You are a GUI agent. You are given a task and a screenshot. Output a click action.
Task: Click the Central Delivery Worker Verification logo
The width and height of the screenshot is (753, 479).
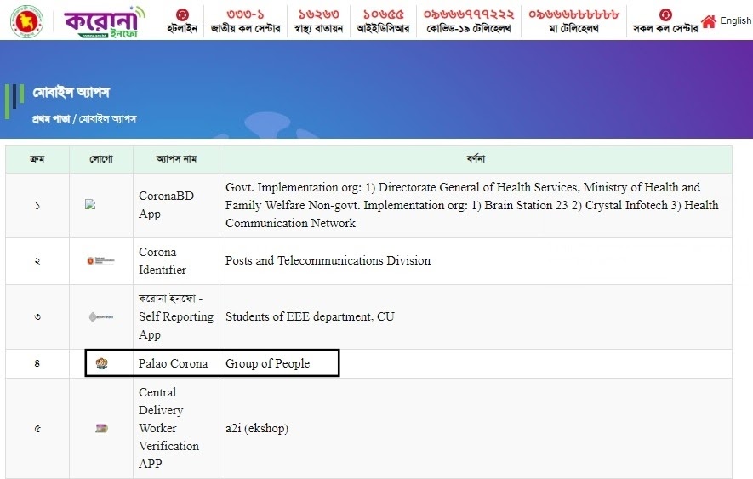[101, 428]
